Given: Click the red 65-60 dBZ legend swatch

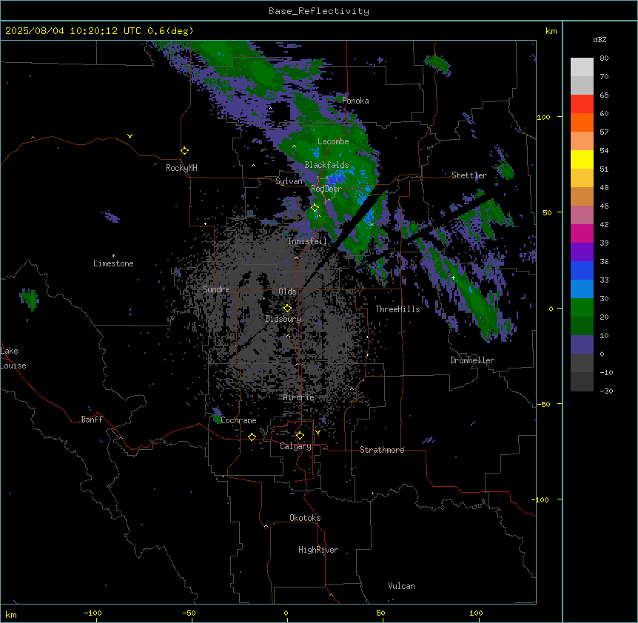Looking at the screenshot, I should (582, 104).
